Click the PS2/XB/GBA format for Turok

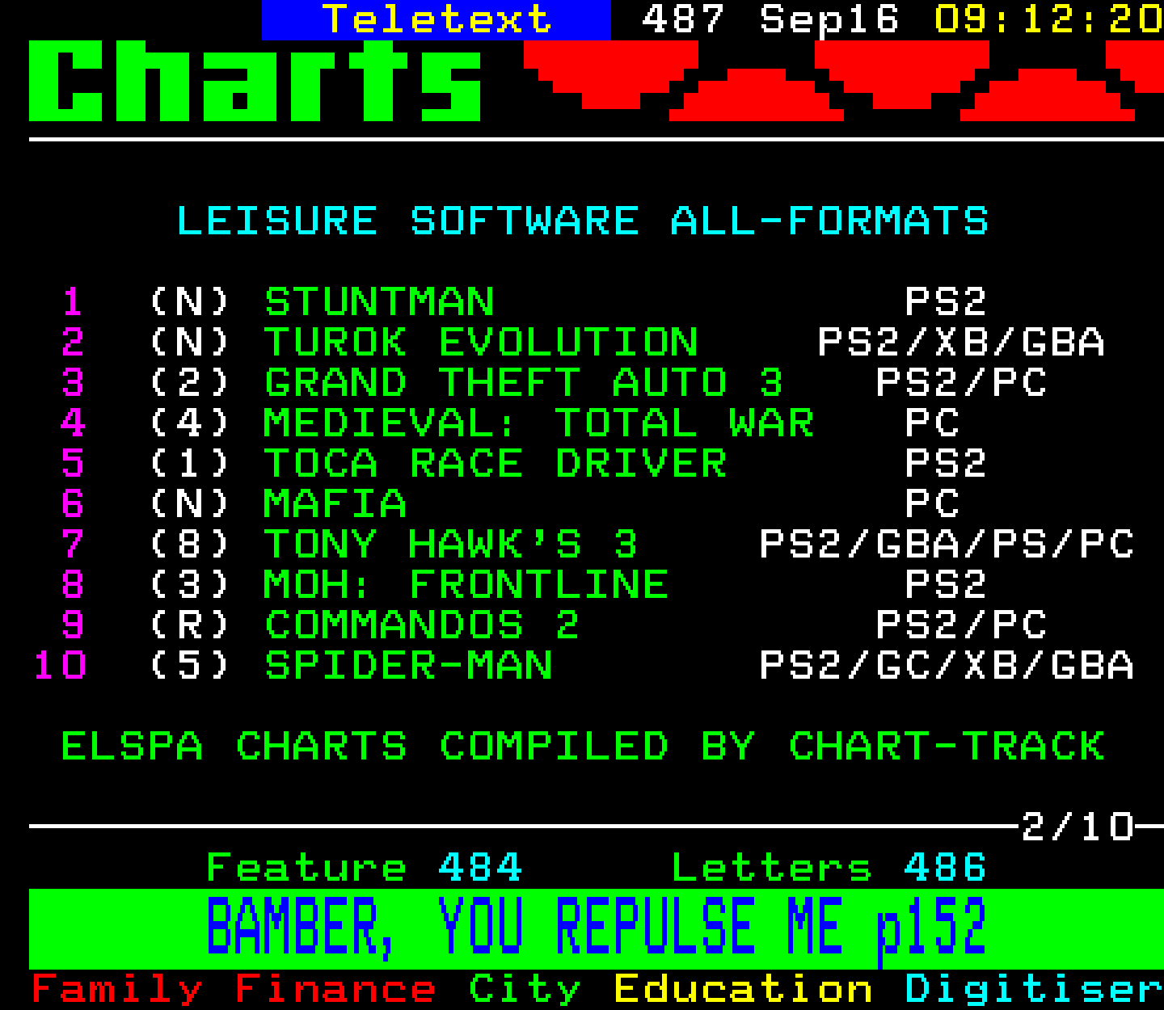961,343
